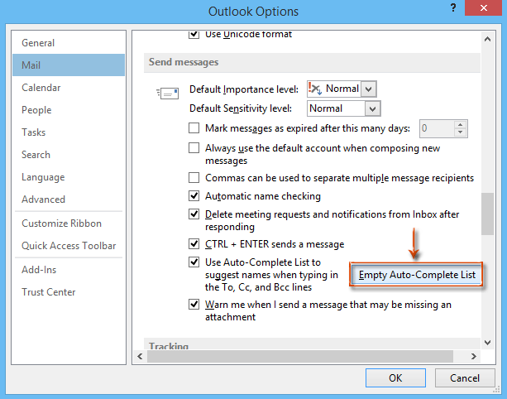507x399 pixels.
Task: Go to Advanced options
Action: (69, 199)
